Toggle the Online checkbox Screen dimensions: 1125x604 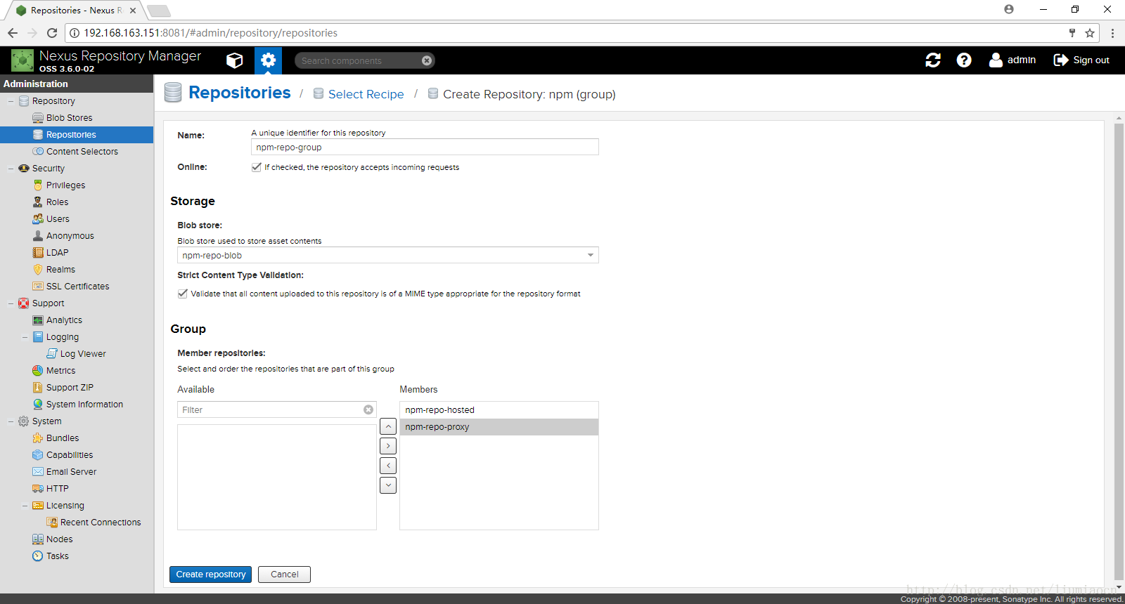[257, 167]
